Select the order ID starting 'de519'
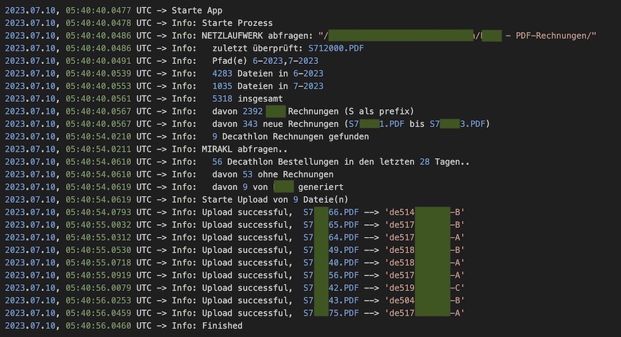The width and height of the screenshot is (621, 337). click(x=425, y=289)
